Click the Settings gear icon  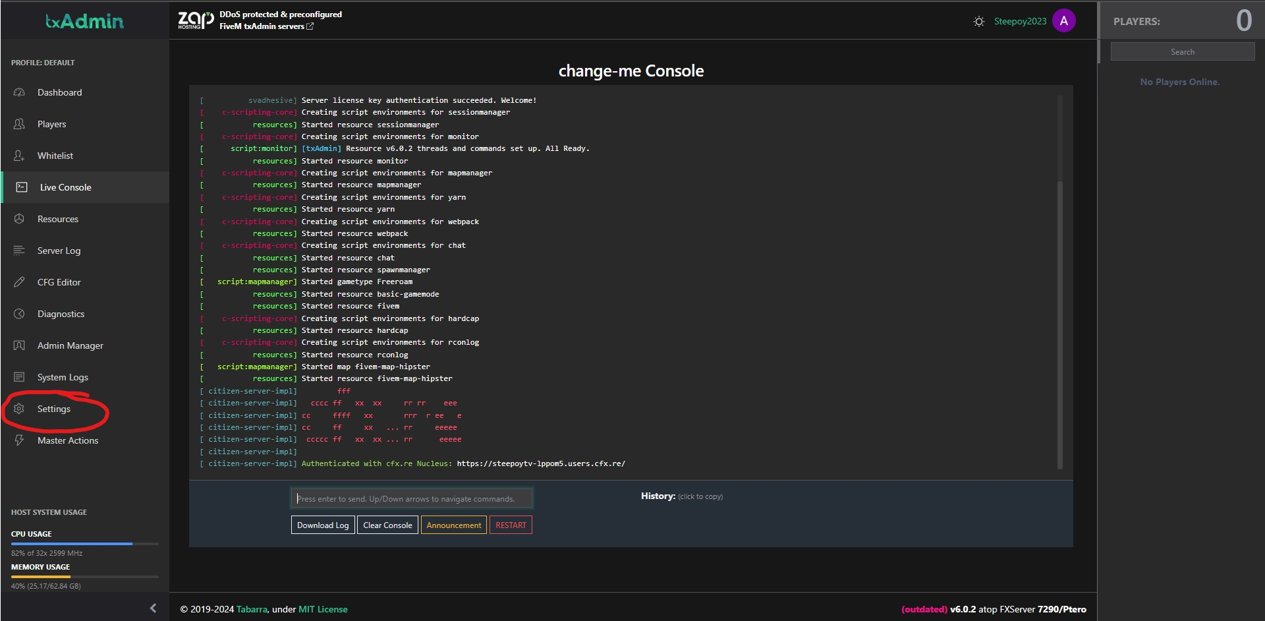(x=19, y=409)
